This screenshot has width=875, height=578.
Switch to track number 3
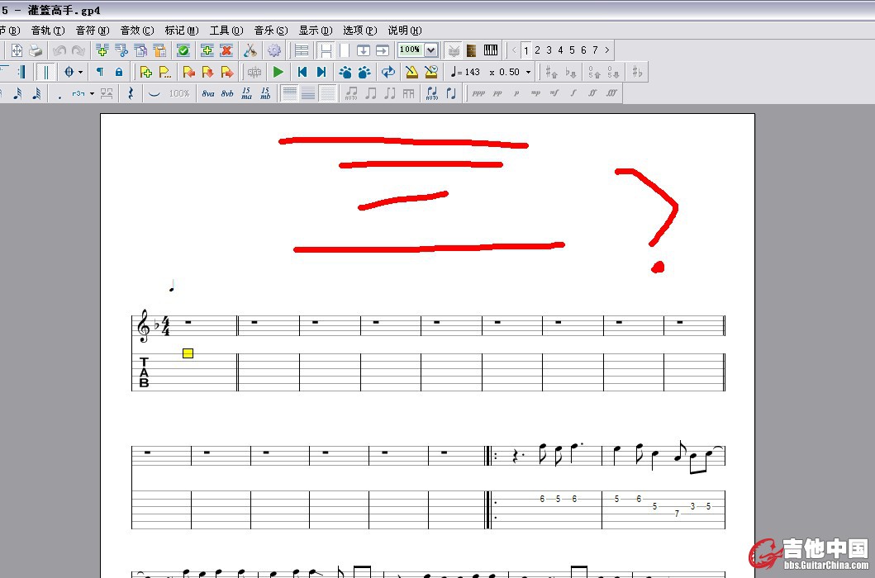(549, 50)
